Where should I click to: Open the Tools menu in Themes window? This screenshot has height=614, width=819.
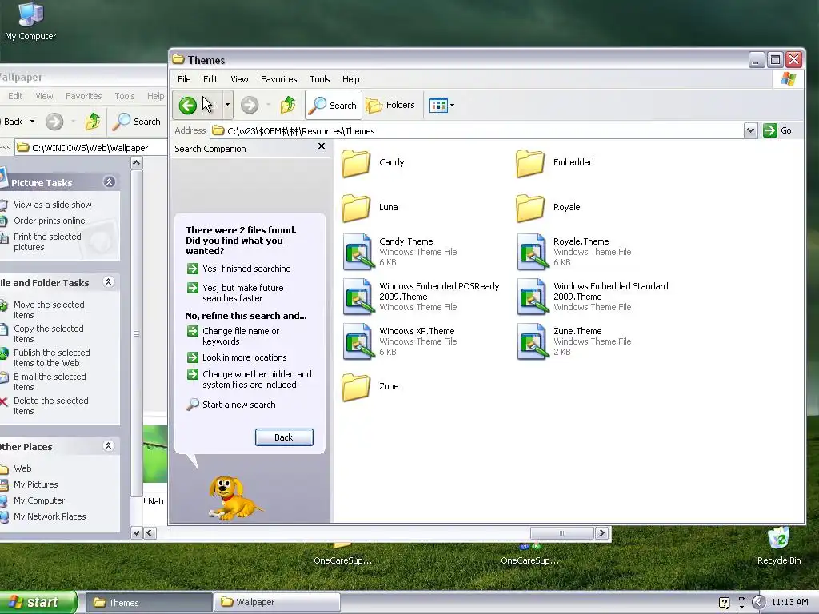pos(320,79)
